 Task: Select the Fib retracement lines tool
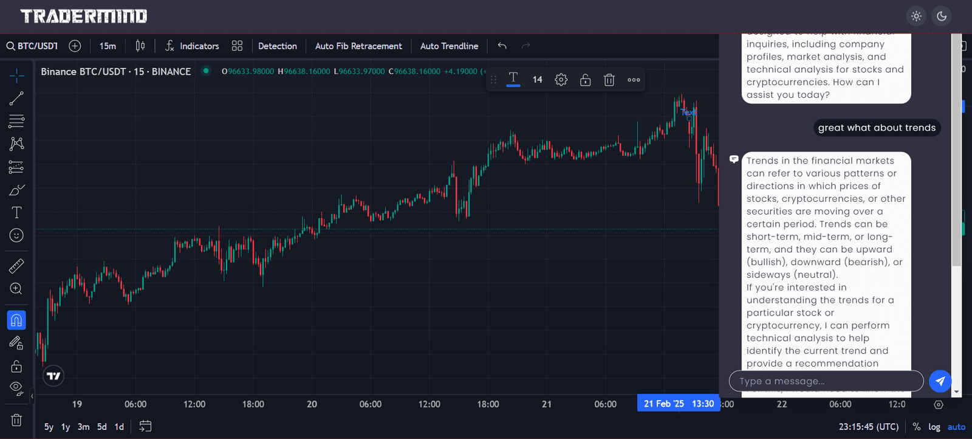(16, 121)
